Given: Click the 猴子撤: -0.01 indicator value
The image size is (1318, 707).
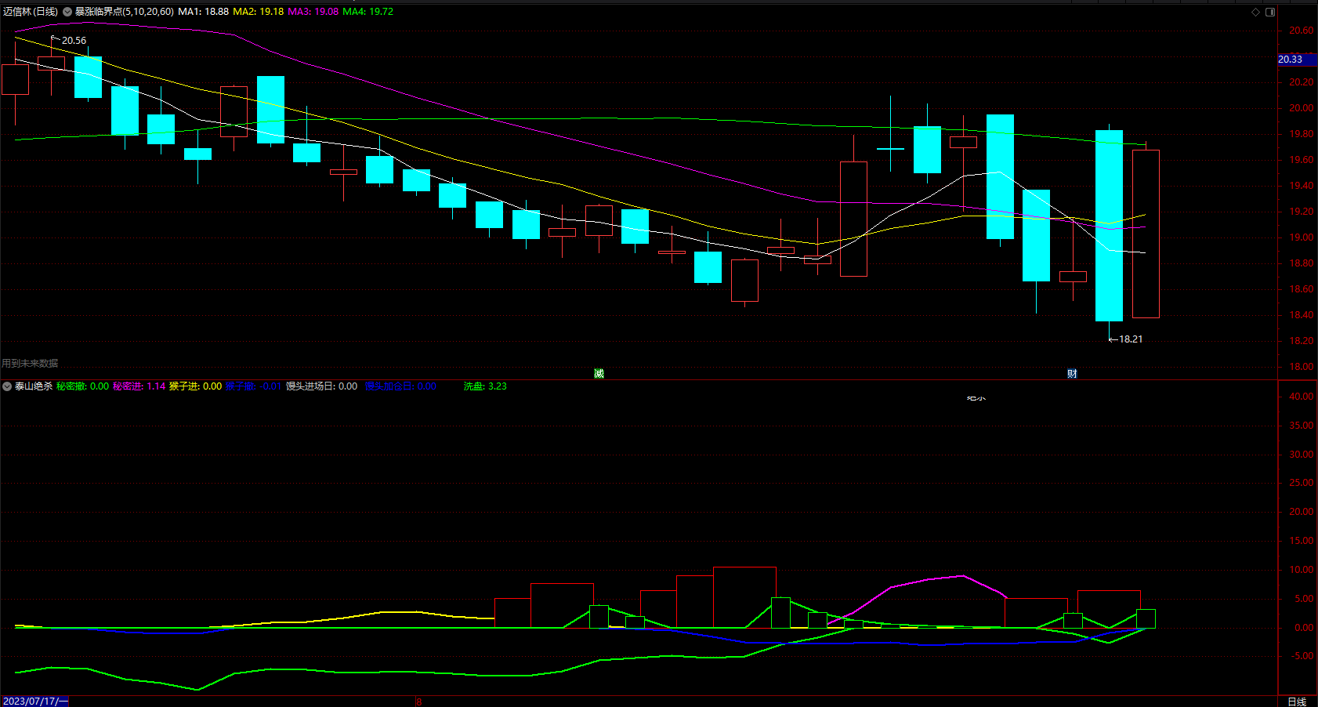Looking at the screenshot, I should click(253, 386).
